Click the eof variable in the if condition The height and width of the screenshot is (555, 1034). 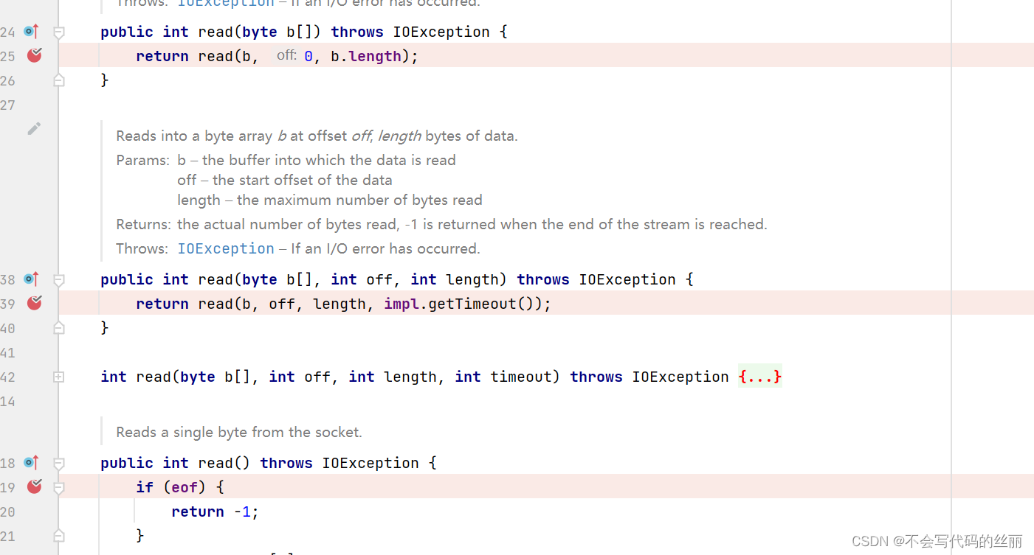[185, 487]
